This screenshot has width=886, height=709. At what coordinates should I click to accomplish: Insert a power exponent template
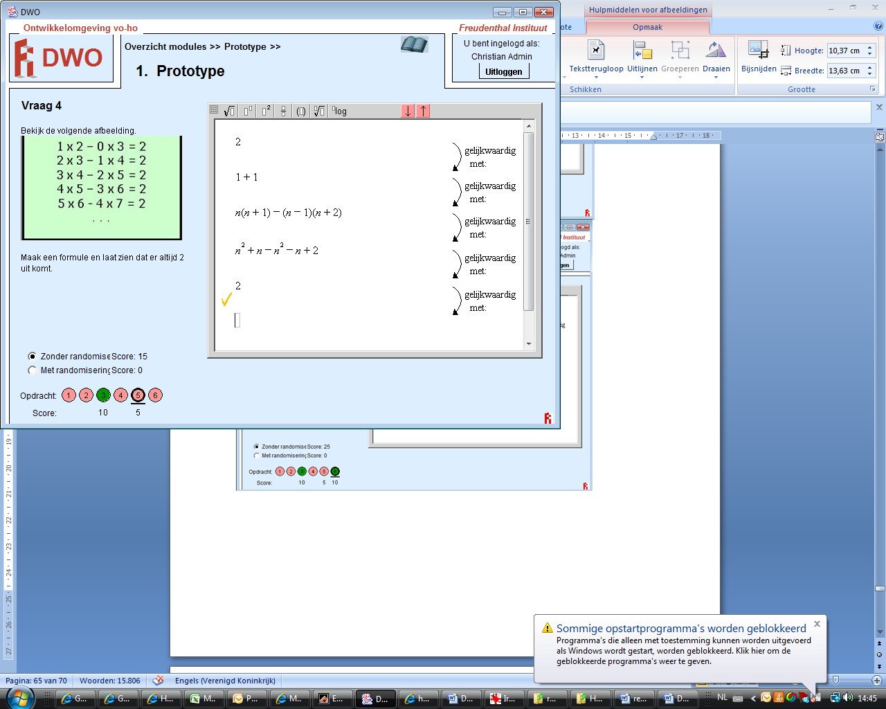(x=248, y=111)
